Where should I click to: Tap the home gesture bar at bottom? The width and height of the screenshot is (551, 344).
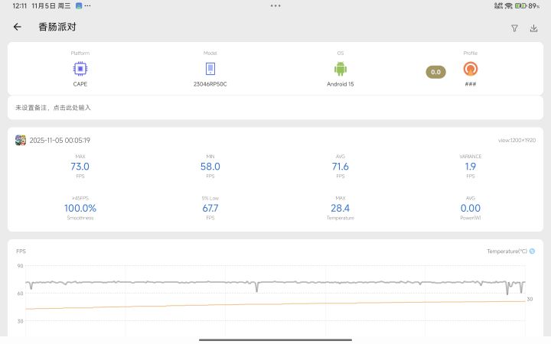coord(275,339)
